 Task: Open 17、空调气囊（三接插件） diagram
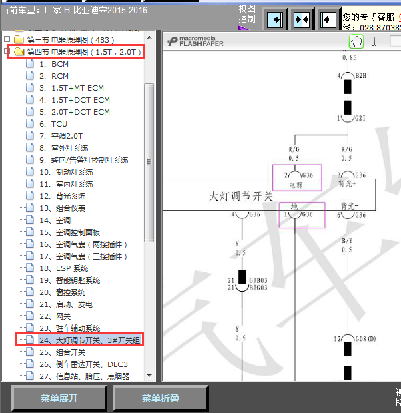click(83, 256)
